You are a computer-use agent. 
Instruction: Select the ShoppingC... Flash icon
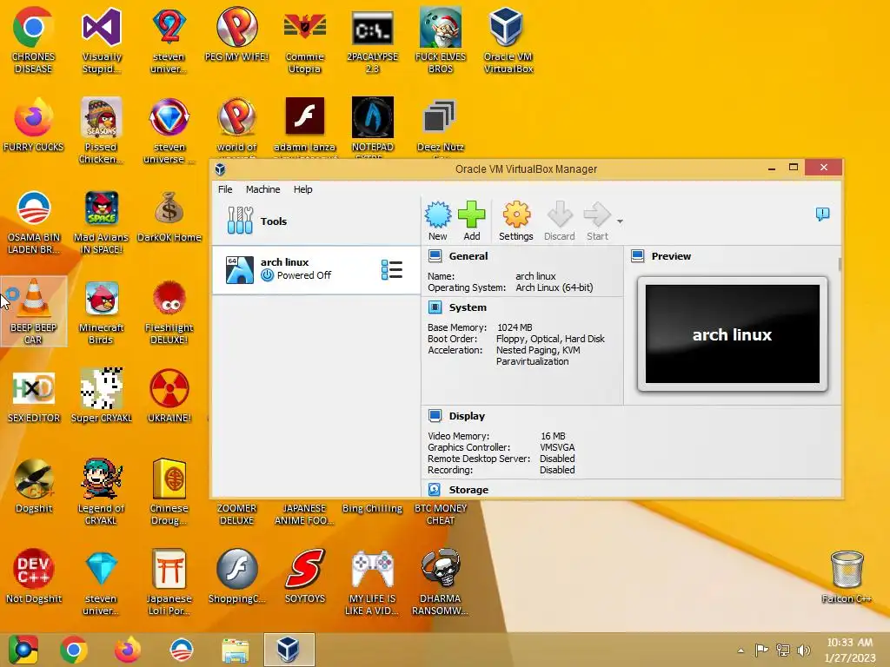pyautogui.click(x=236, y=576)
